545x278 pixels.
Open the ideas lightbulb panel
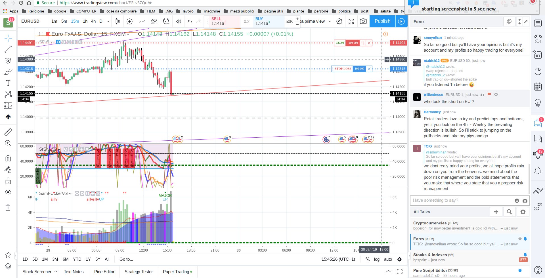(538, 103)
